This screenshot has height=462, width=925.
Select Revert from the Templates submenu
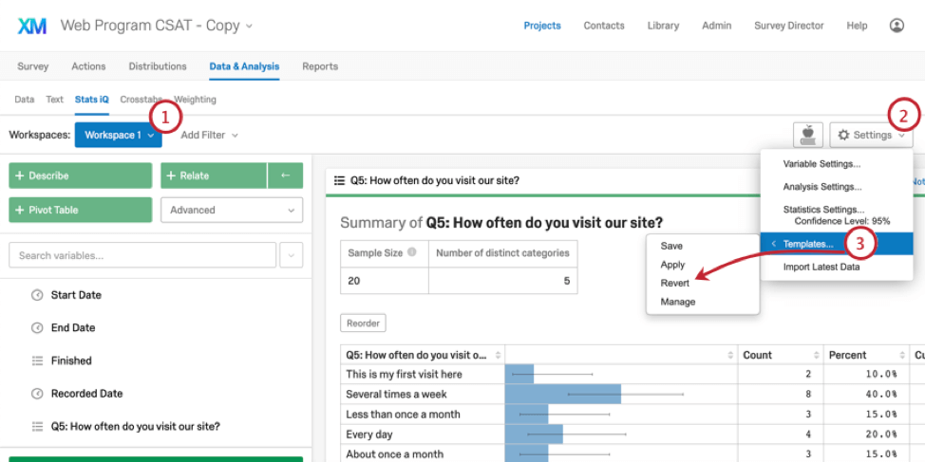pyautogui.click(x=673, y=284)
